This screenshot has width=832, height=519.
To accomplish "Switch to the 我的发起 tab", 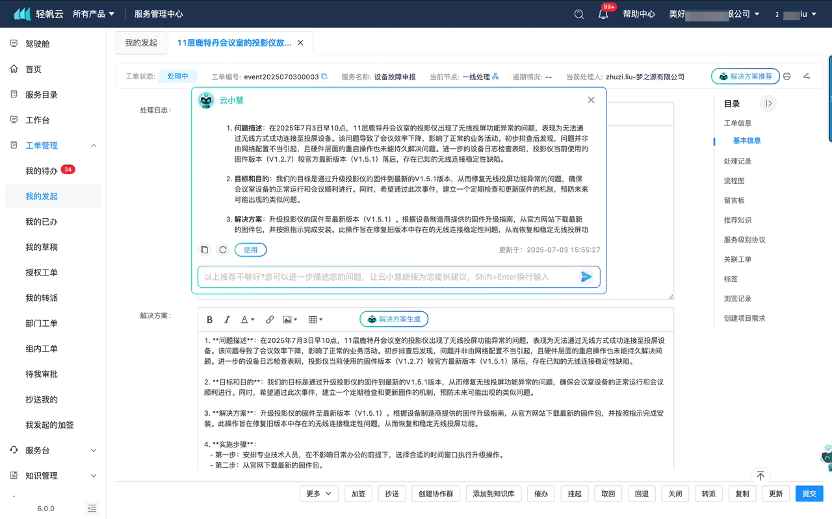I will click(141, 43).
